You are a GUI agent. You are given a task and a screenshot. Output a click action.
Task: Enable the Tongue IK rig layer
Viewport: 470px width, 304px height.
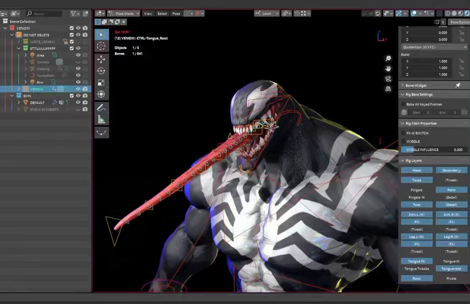coord(451,261)
